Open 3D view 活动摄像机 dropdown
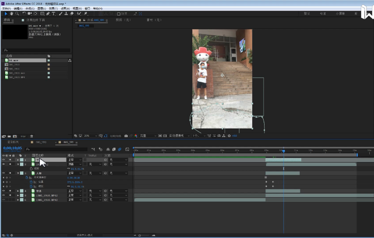This screenshot has width=374, height=238. (179, 136)
